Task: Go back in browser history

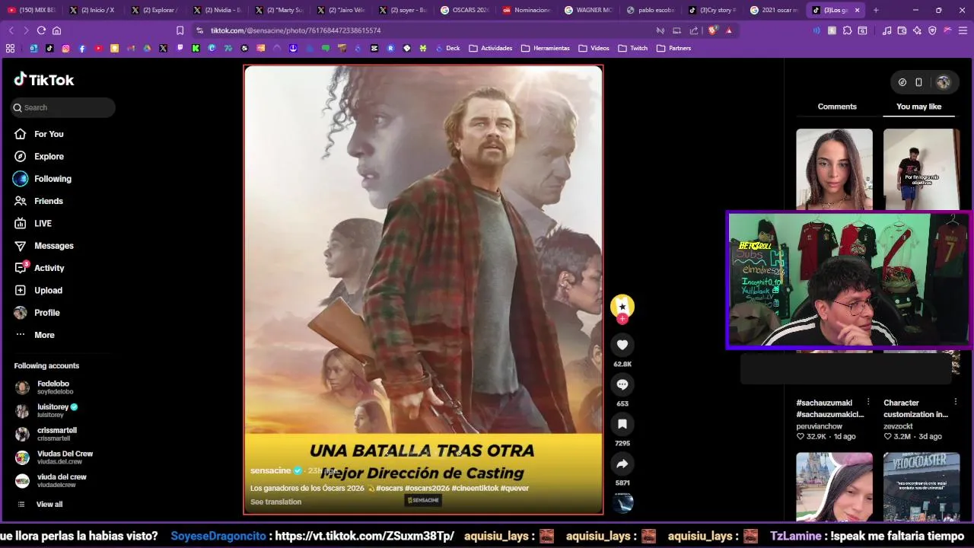Action: pos(11,30)
